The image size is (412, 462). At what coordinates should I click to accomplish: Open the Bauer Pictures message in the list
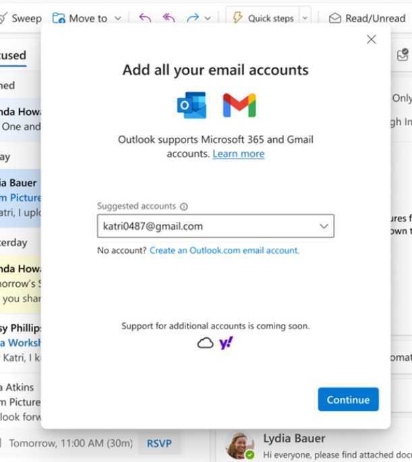point(20,198)
